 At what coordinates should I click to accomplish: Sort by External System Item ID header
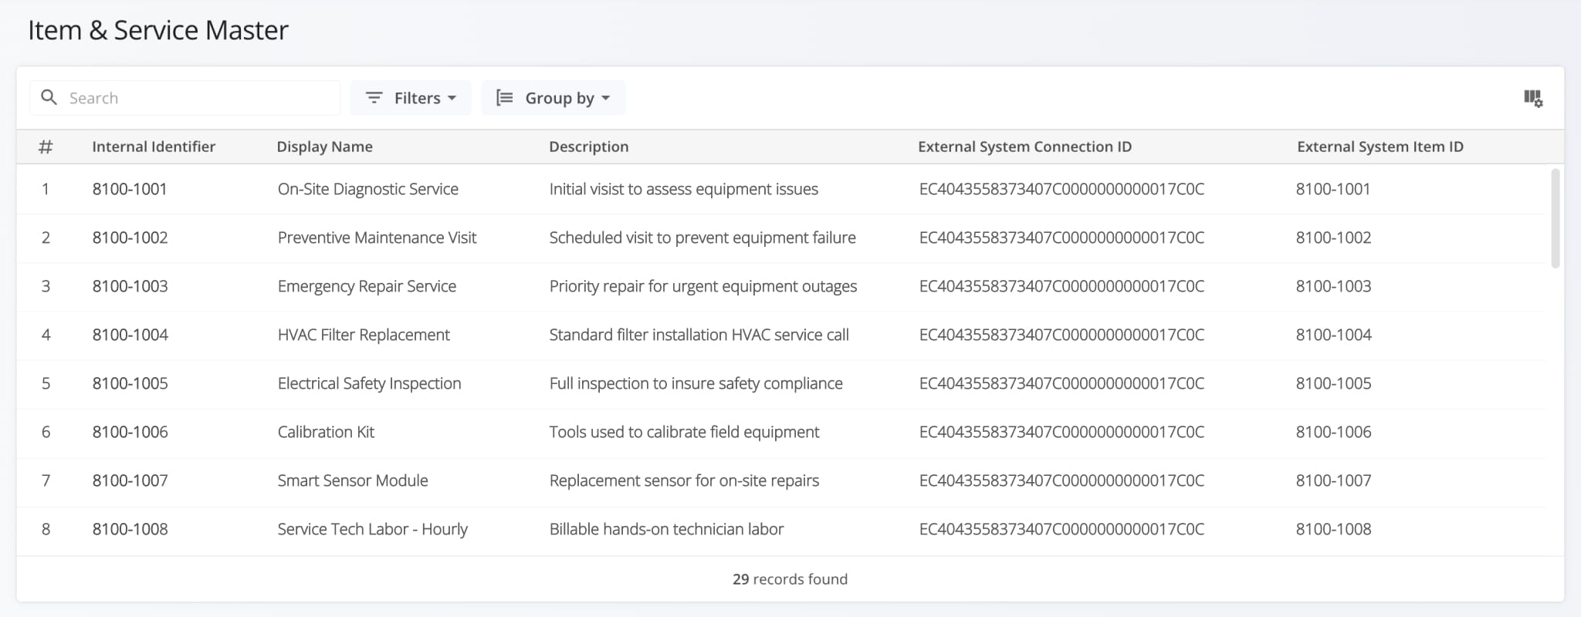pos(1380,147)
